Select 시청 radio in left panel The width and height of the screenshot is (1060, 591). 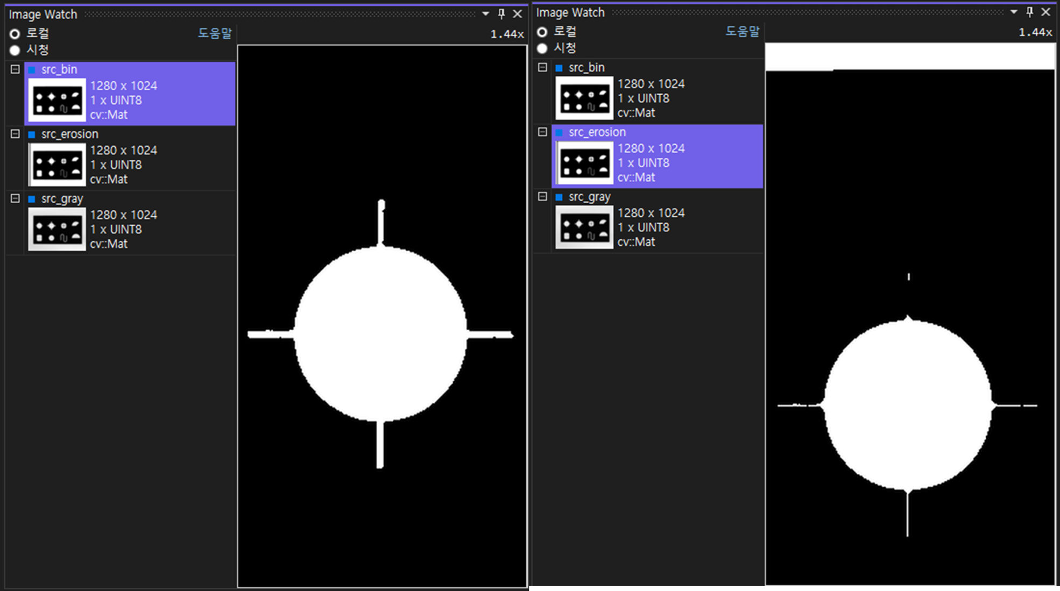15,51
